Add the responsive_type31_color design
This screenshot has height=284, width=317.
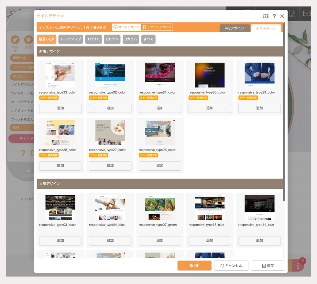[x=160, y=108]
